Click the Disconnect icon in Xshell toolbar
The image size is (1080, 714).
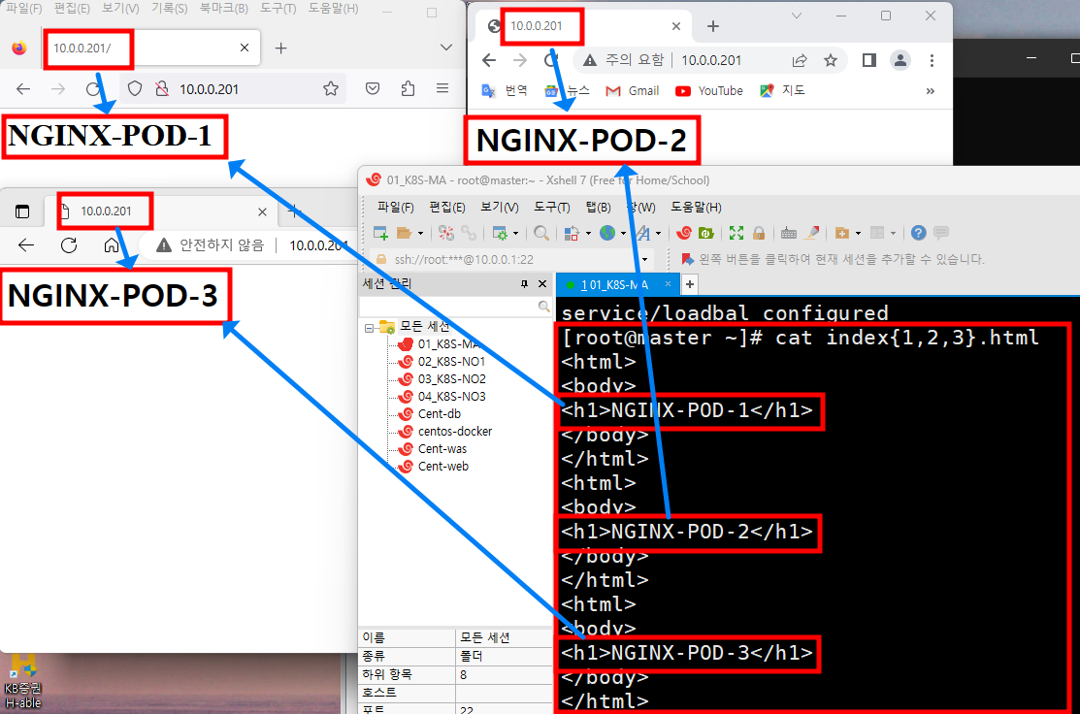click(x=446, y=234)
